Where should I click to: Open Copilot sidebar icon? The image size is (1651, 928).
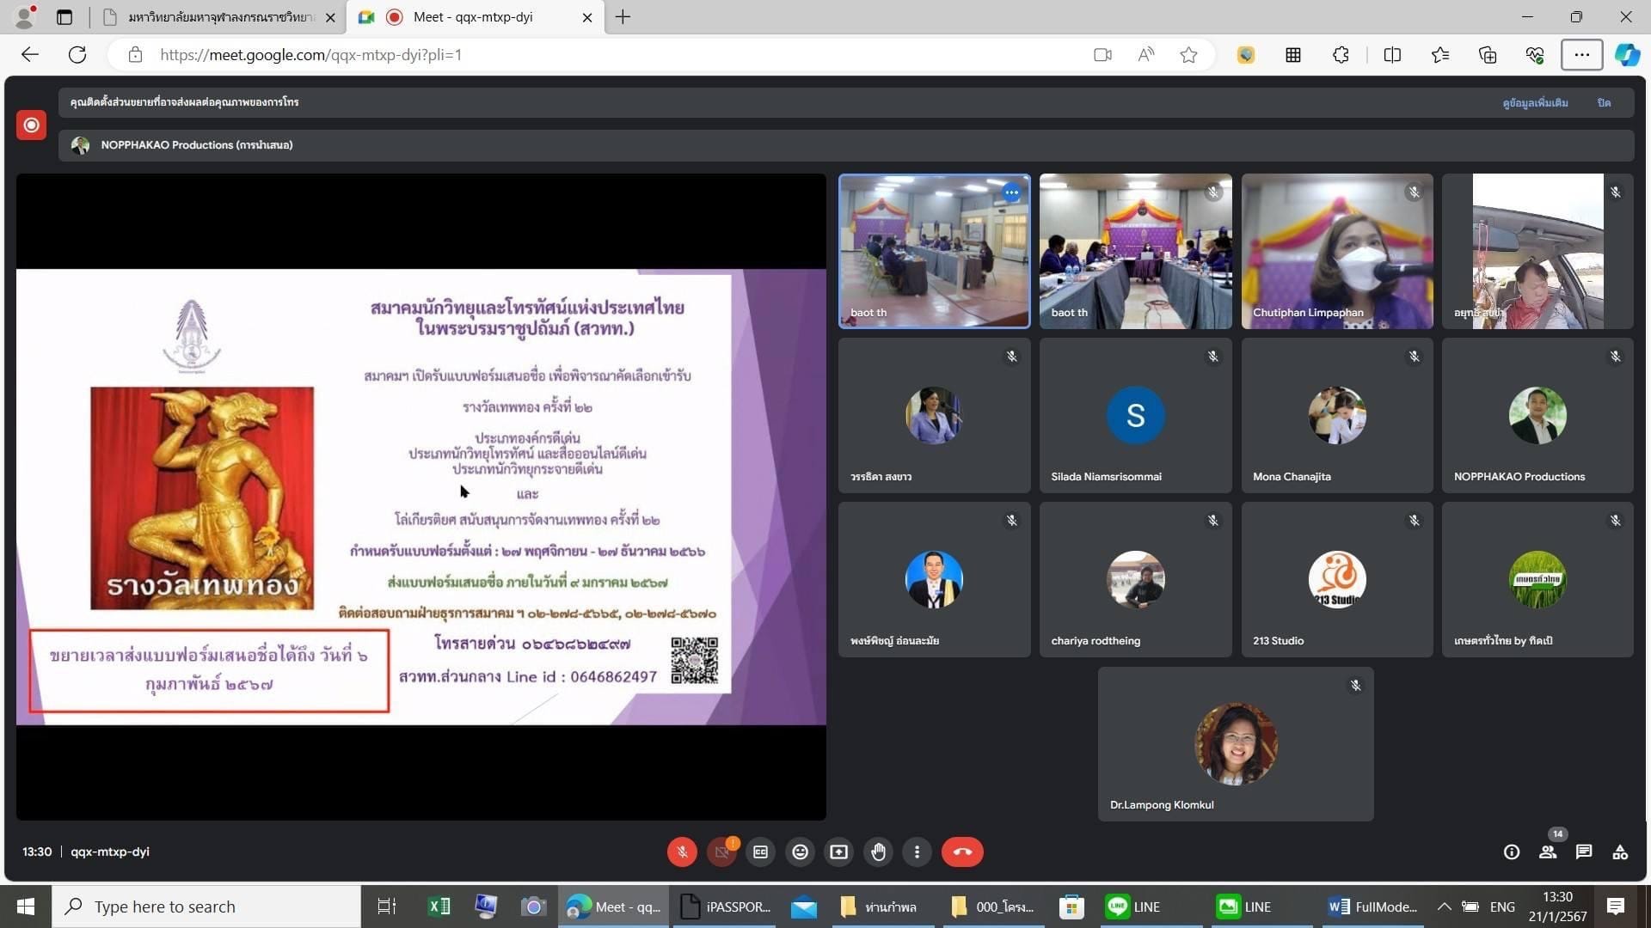pyautogui.click(x=1627, y=55)
